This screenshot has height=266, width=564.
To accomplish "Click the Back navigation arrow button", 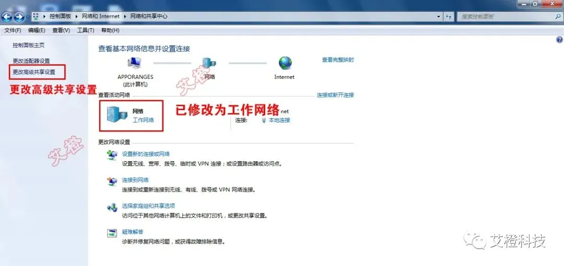I will 6,17.
